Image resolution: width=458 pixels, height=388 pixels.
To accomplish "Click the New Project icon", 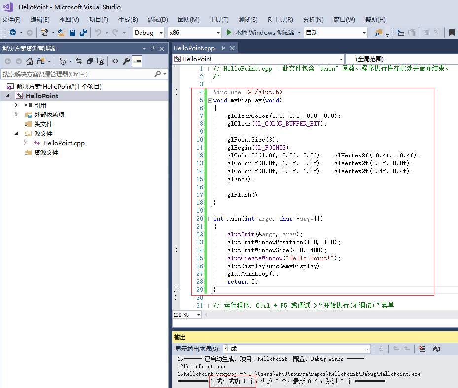I will [x=45, y=32].
